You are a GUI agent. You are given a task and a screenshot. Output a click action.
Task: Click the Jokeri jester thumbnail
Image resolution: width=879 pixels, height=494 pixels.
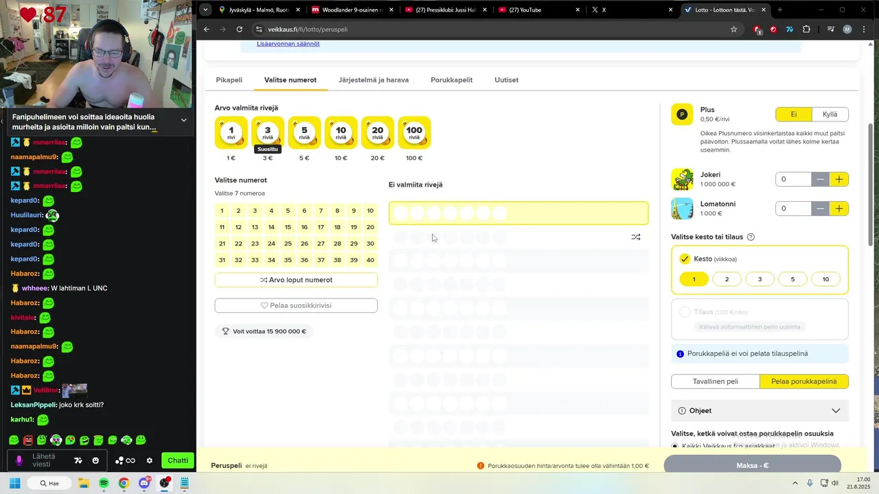coord(682,180)
